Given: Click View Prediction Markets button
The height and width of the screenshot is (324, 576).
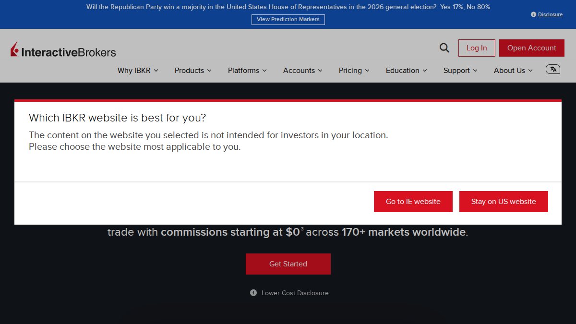Looking at the screenshot, I should pos(288,20).
